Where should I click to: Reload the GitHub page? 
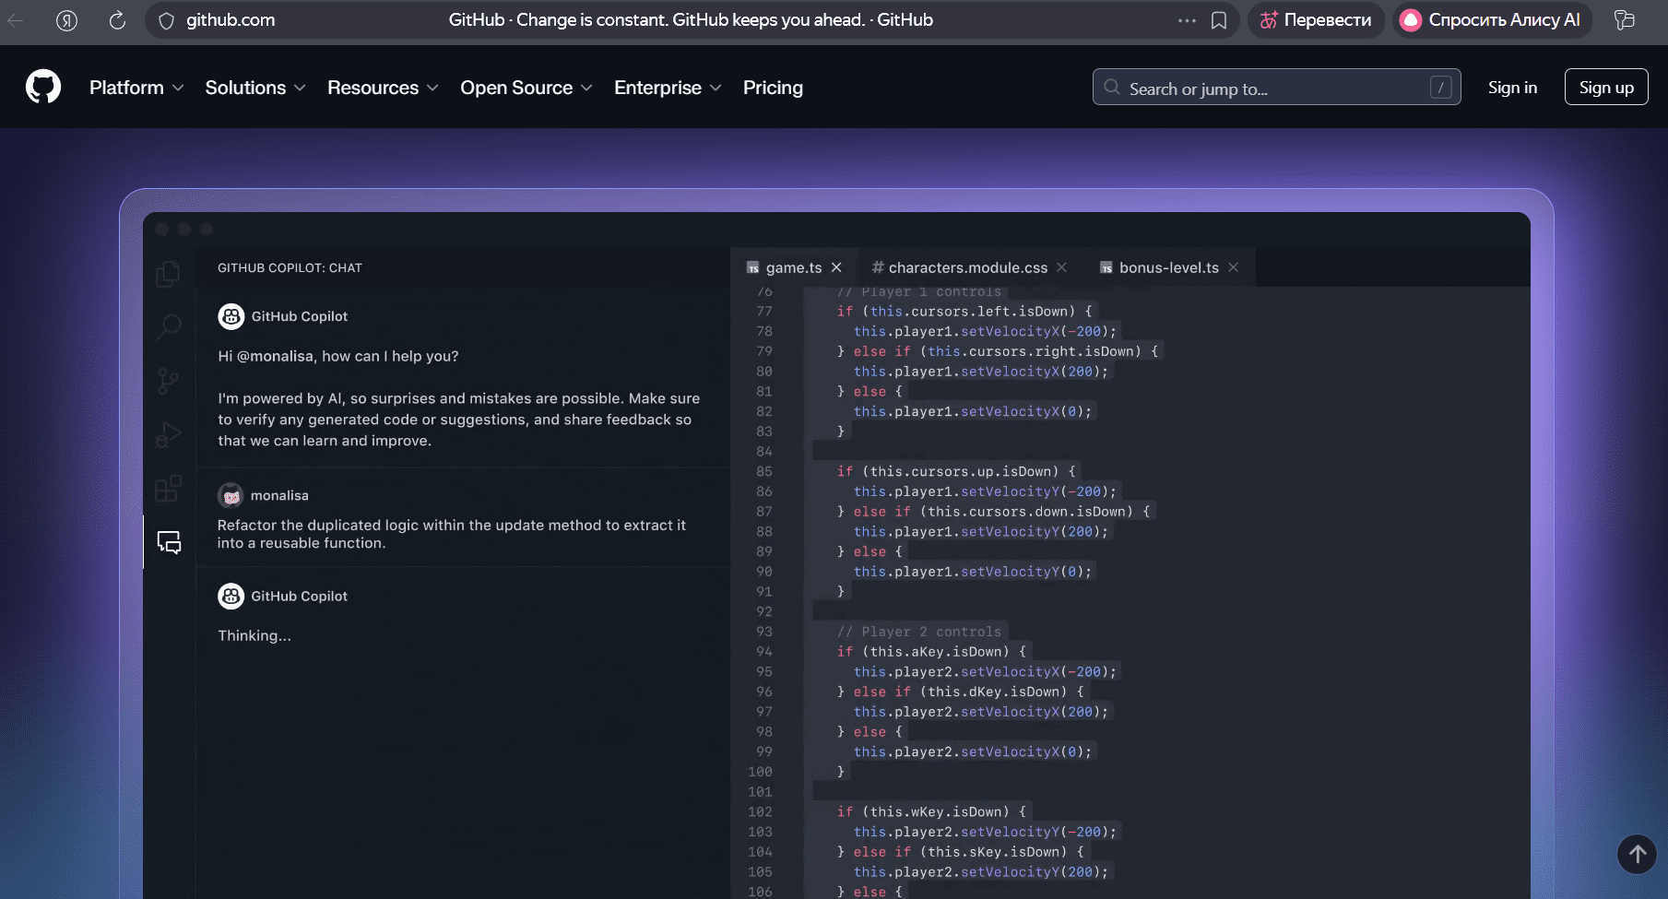pyautogui.click(x=117, y=20)
